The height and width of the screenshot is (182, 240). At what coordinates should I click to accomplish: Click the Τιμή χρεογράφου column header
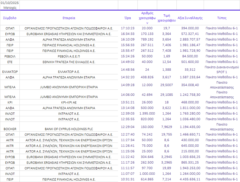pyautogui.click(x=167, y=18)
